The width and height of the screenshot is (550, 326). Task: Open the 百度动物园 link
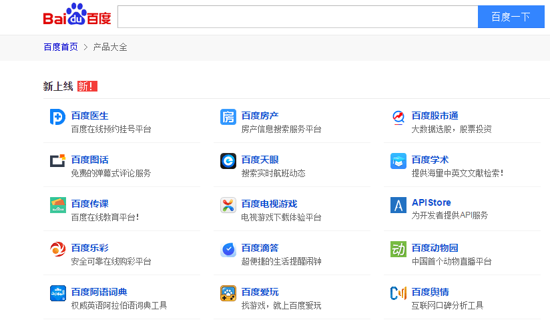435,248
